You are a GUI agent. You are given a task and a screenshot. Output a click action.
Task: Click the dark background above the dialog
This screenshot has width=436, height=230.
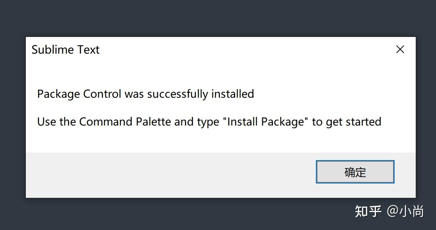tap(218, 18)
